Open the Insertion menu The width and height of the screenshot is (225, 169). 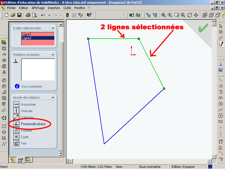[54, 8]
